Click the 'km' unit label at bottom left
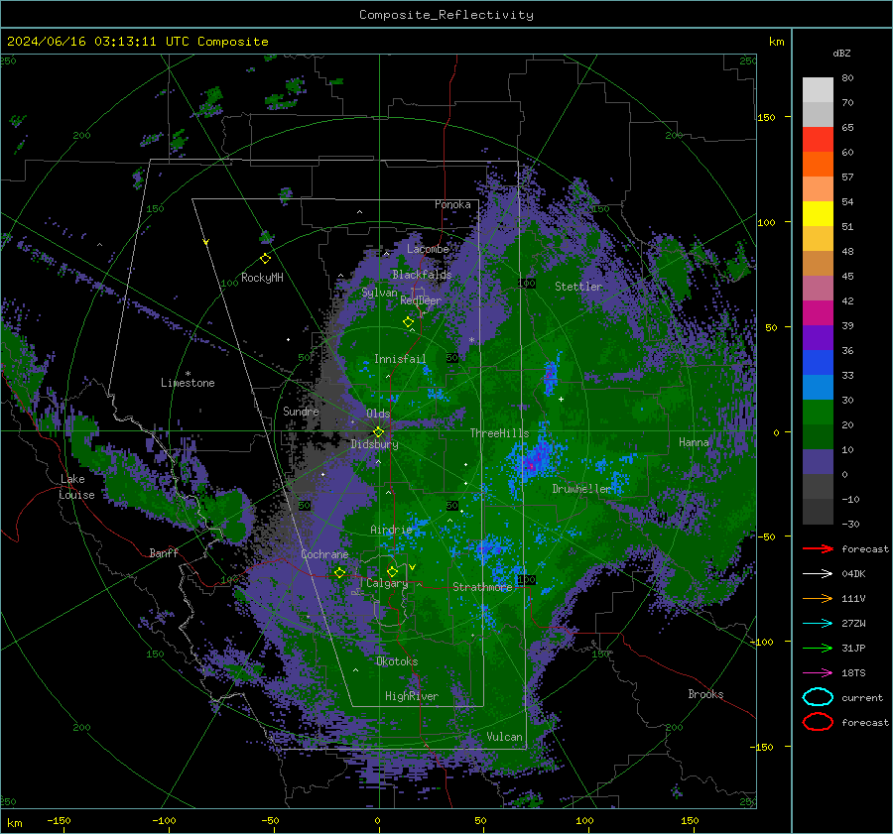Viewport: 893px width, 834px height. click(14, 823)
